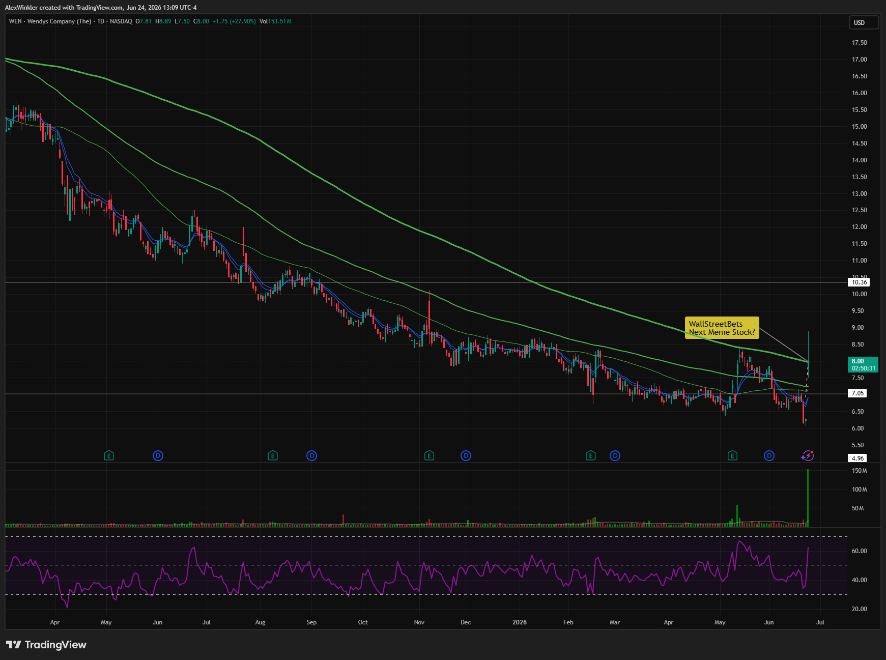Click the Oct label on time axis
The width and height of the screenshot is (886, 660).
[363, 622]
